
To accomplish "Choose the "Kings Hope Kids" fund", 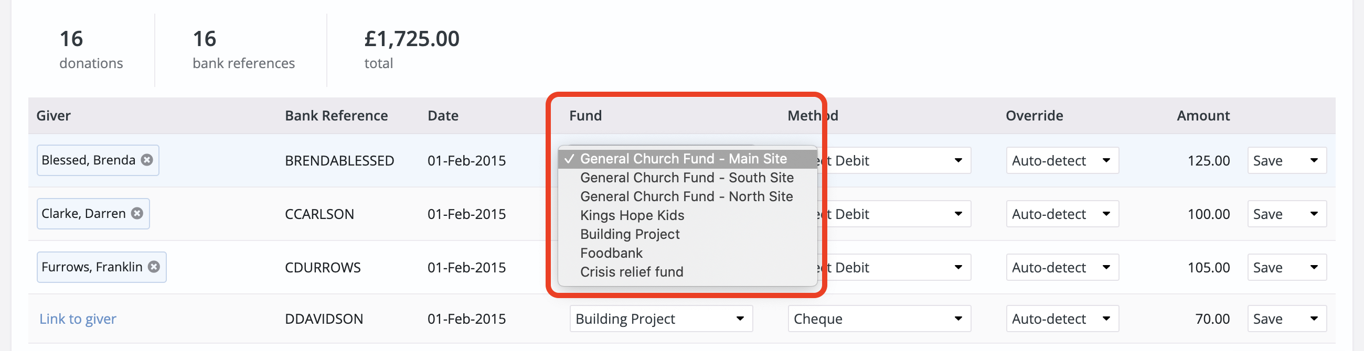I will point(632,215).
